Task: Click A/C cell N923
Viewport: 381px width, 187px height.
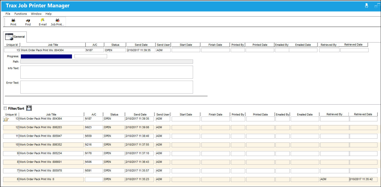Action: pos(94,127)
